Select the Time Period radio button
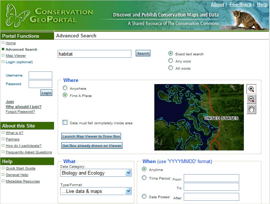The height and width of the screenshot is (204, 270). pyautogui.click(x=144, y=178)
